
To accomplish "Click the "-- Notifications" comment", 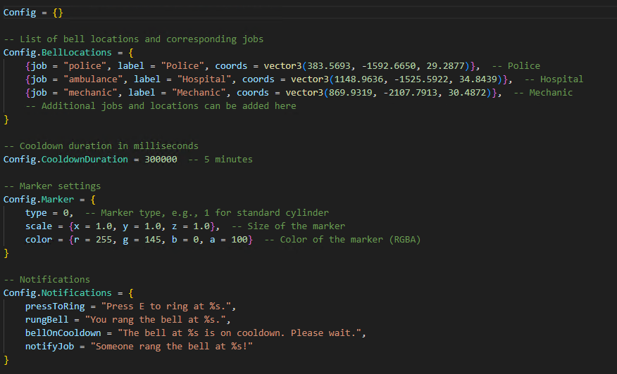I will [x=46, y=280].
